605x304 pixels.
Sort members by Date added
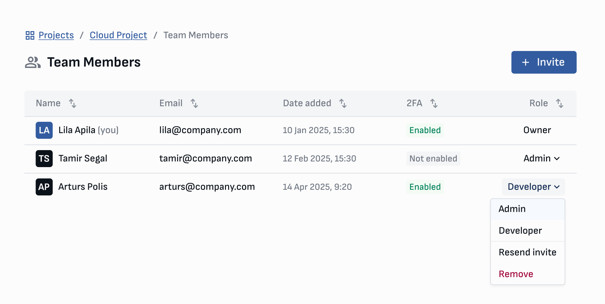pos(343,103)
